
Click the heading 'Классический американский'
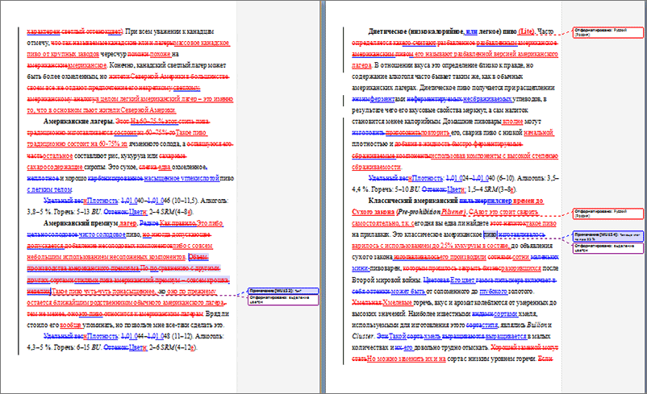(x=413, y=201)
